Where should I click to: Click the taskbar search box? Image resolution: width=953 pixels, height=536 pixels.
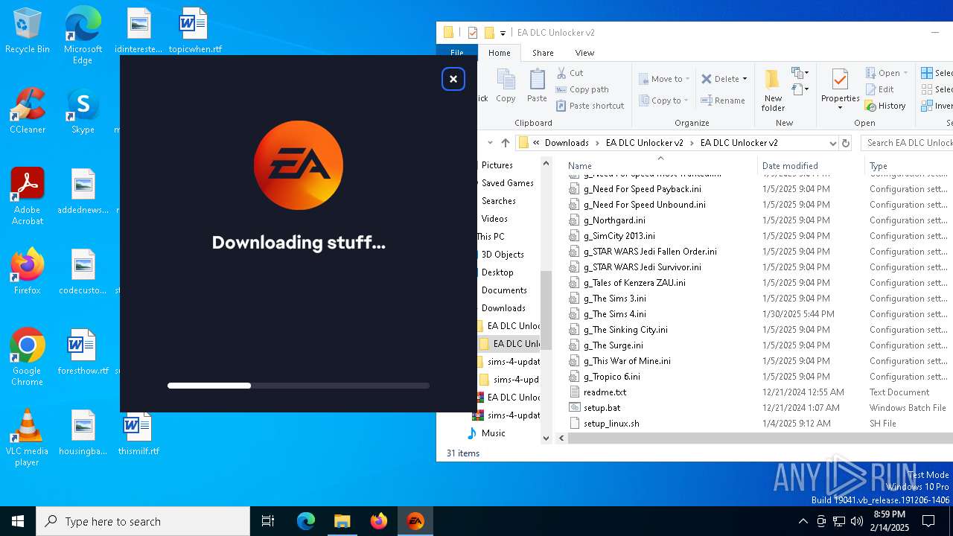point(143,521)
